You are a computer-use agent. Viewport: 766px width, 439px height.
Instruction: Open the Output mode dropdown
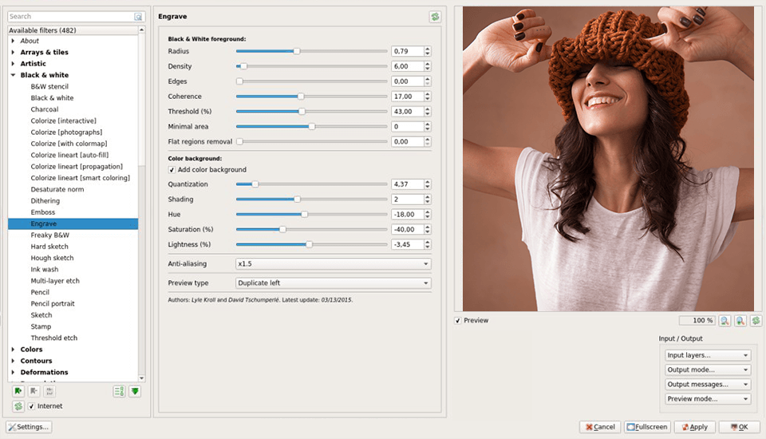(708, 370)
